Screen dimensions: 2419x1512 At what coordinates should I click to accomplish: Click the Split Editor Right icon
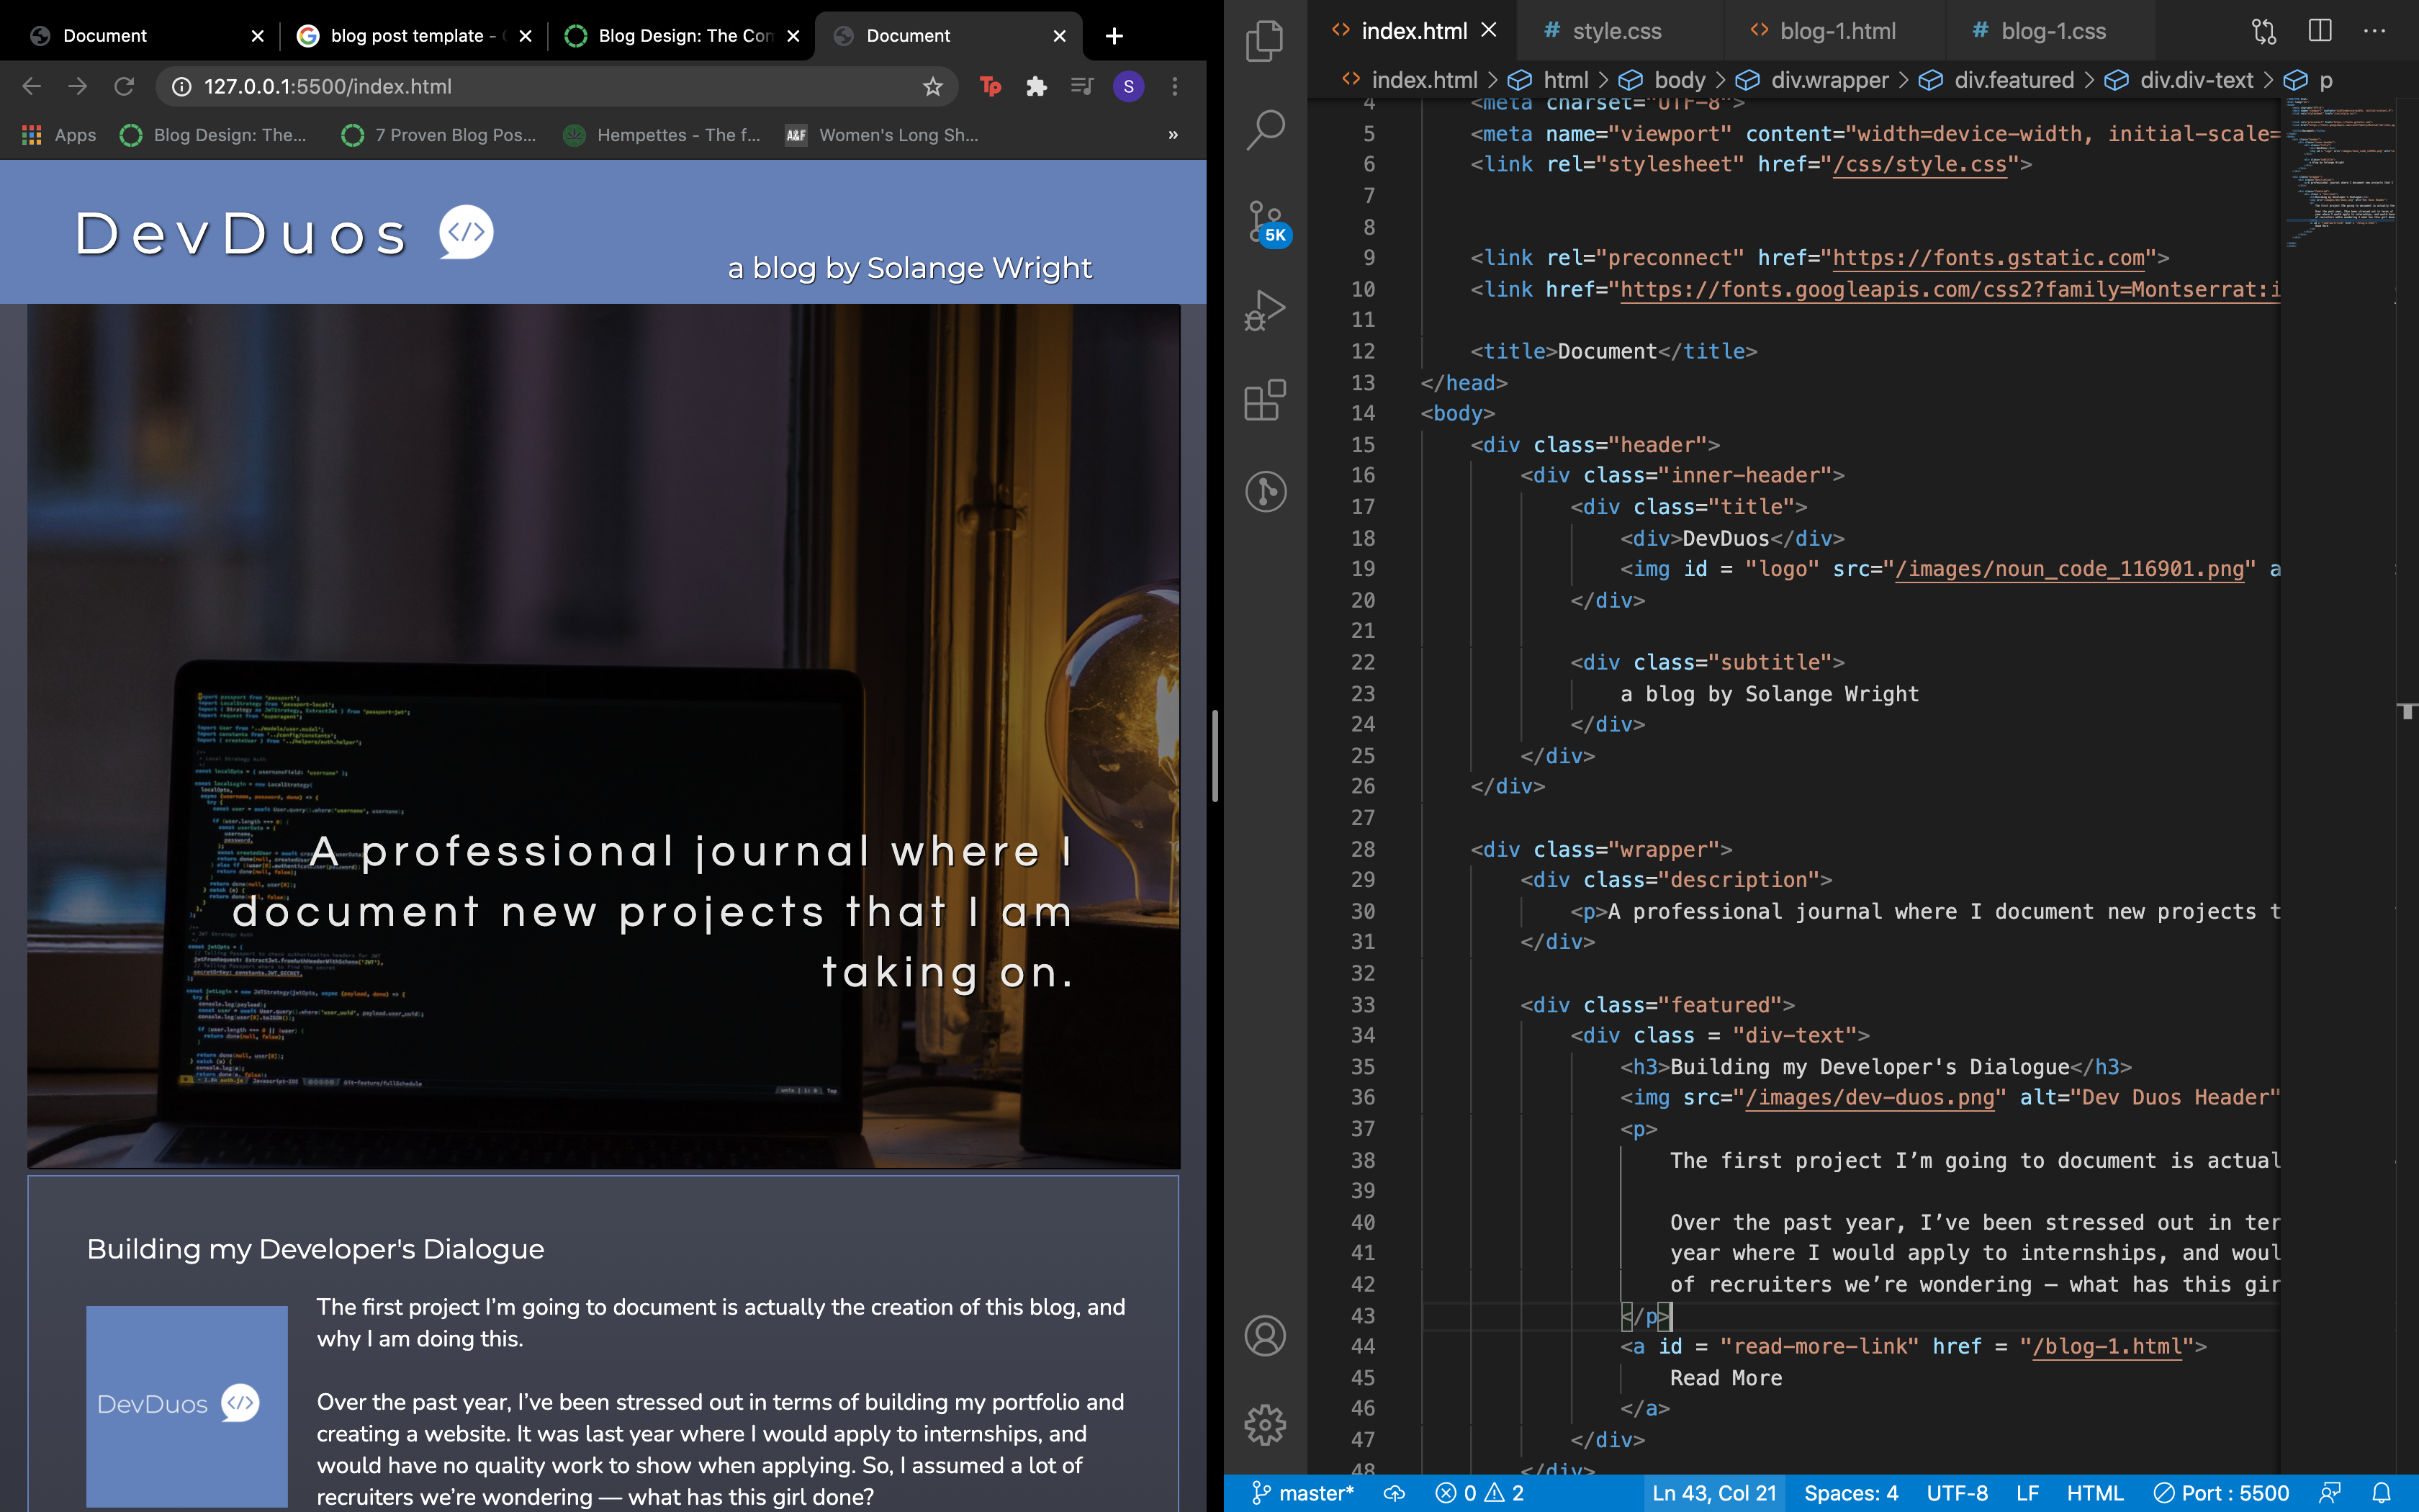pos(2320,31)
